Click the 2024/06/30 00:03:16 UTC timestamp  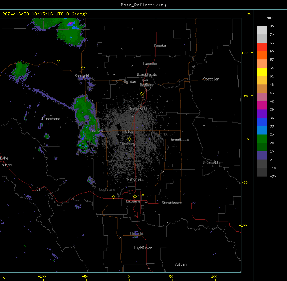point(29,14)
